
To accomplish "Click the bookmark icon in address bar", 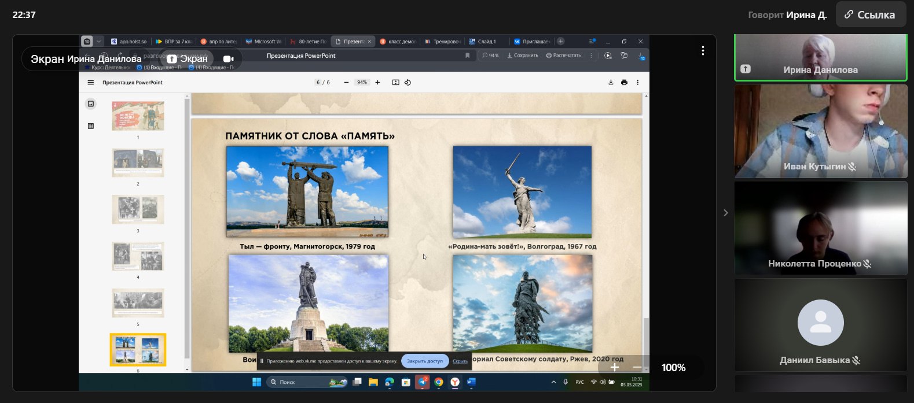I will tap(468, 56).
